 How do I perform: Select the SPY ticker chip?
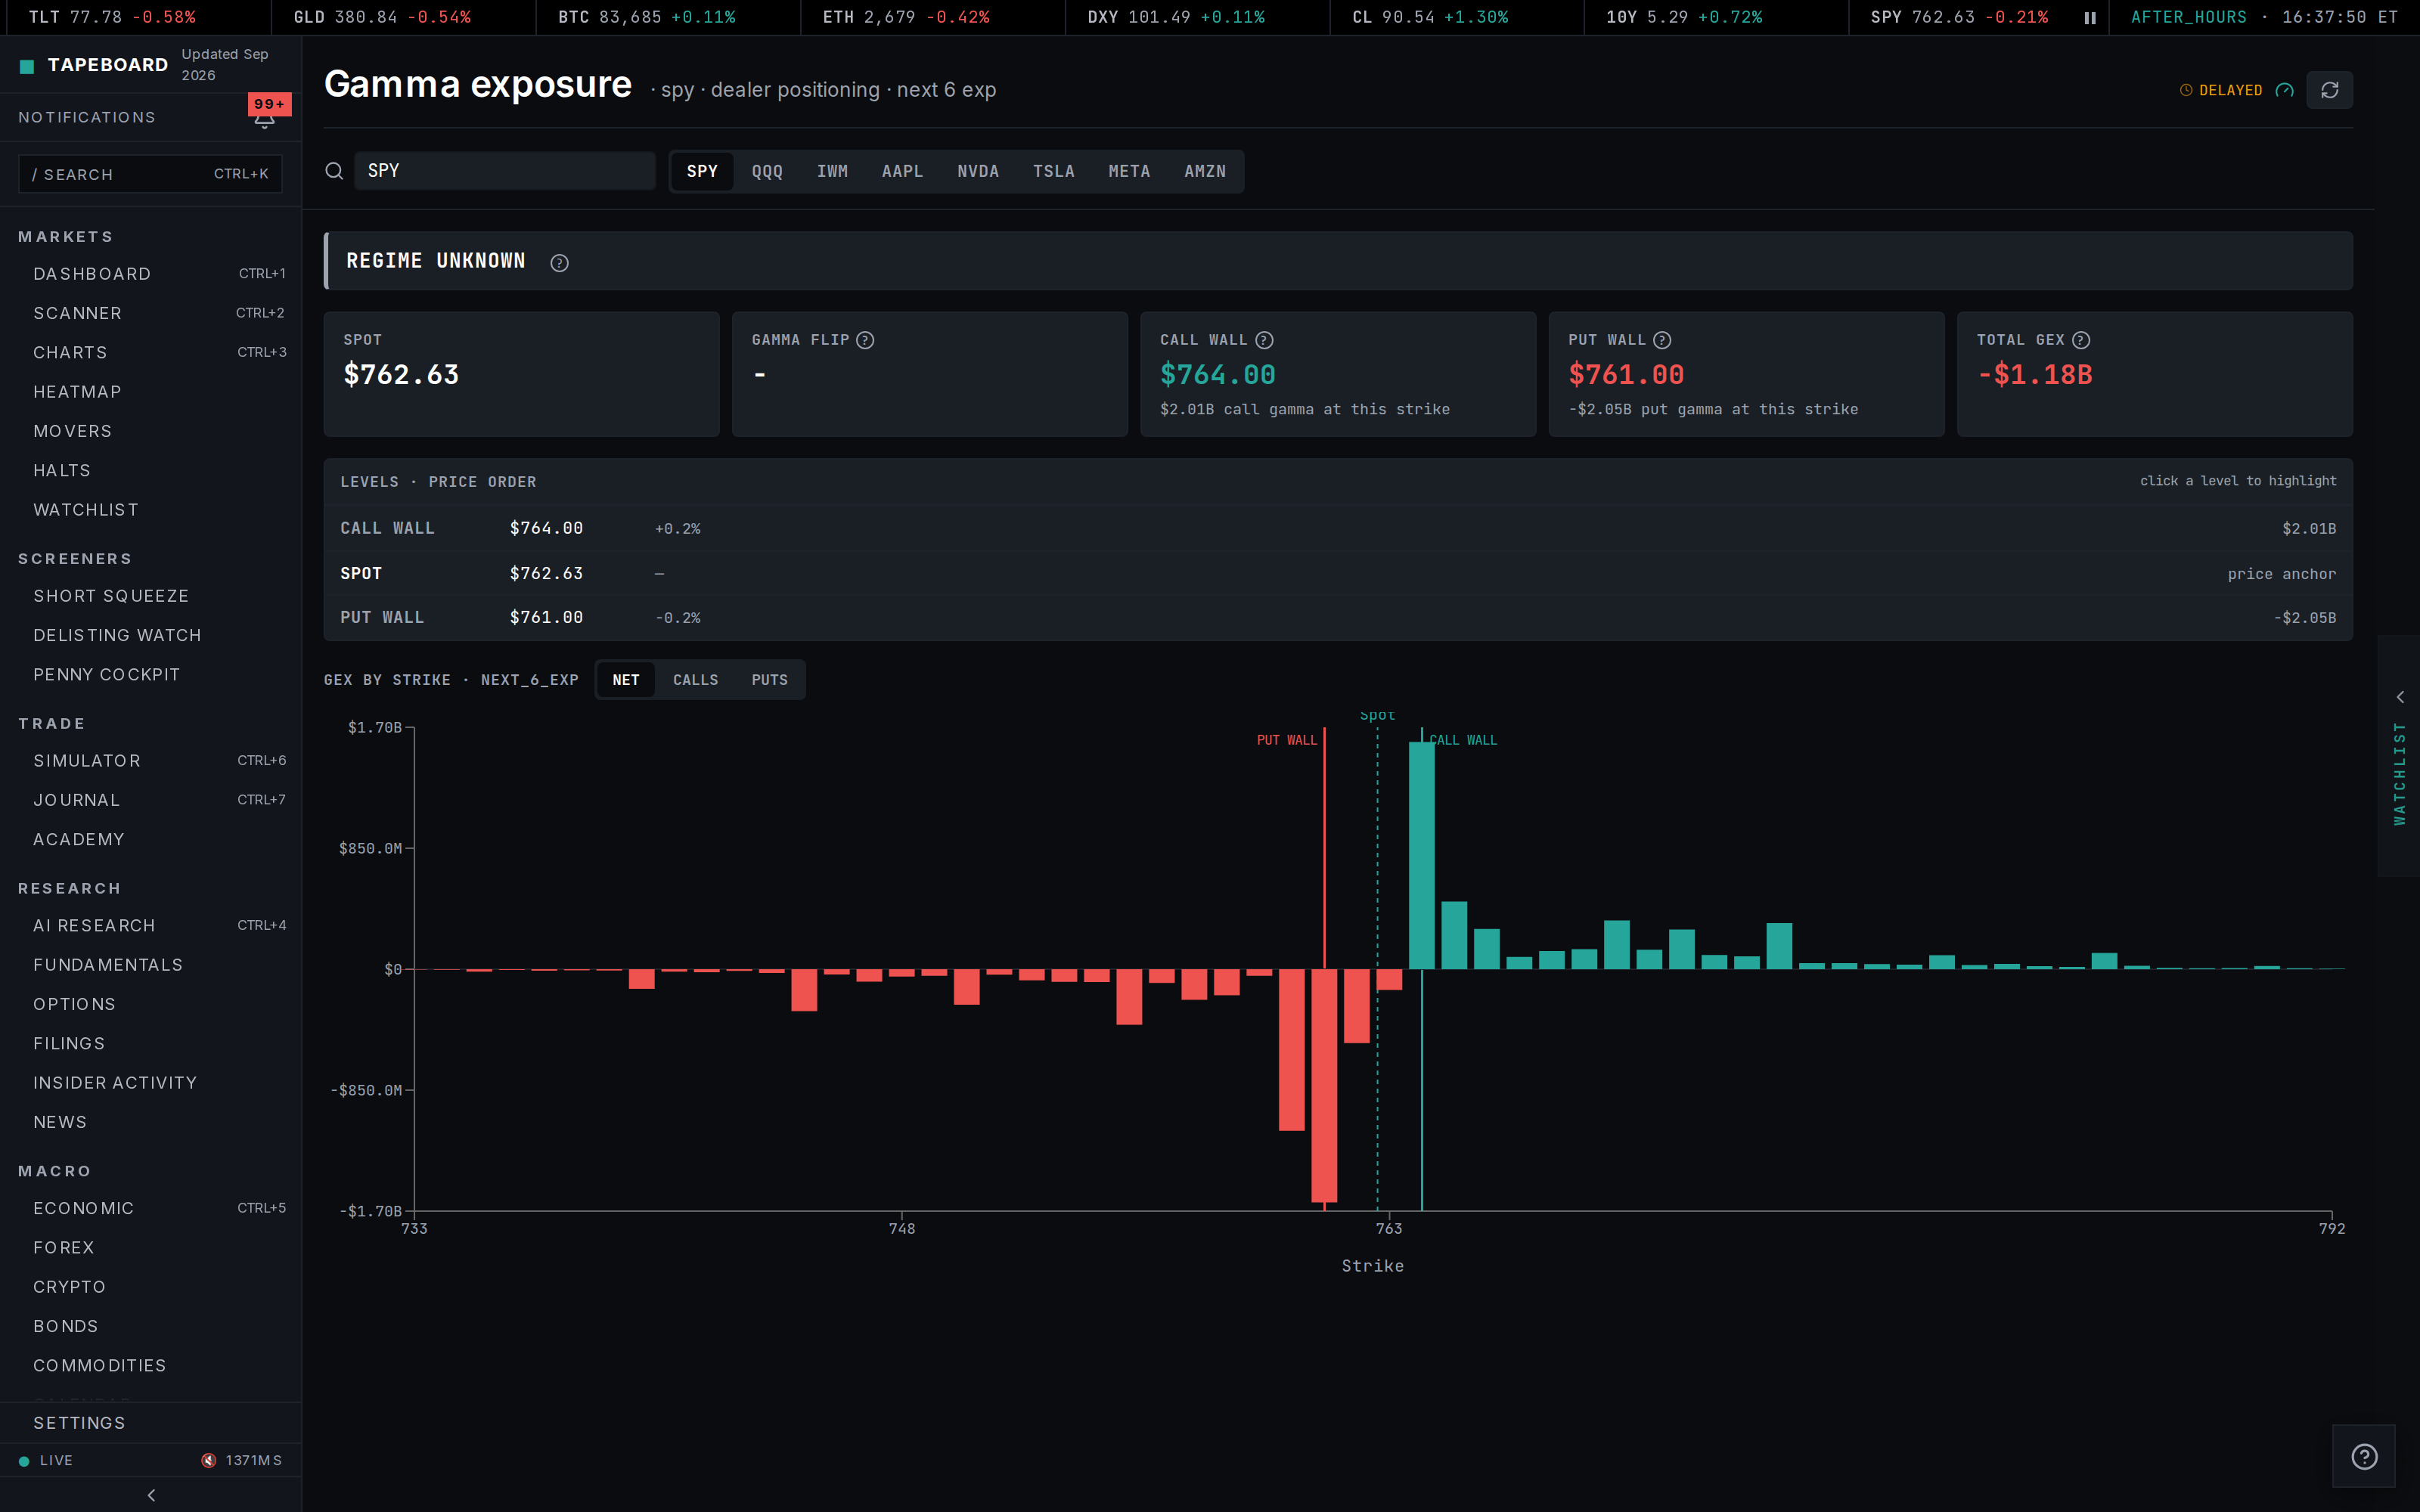pyautogui.click(x=702, y=171)
